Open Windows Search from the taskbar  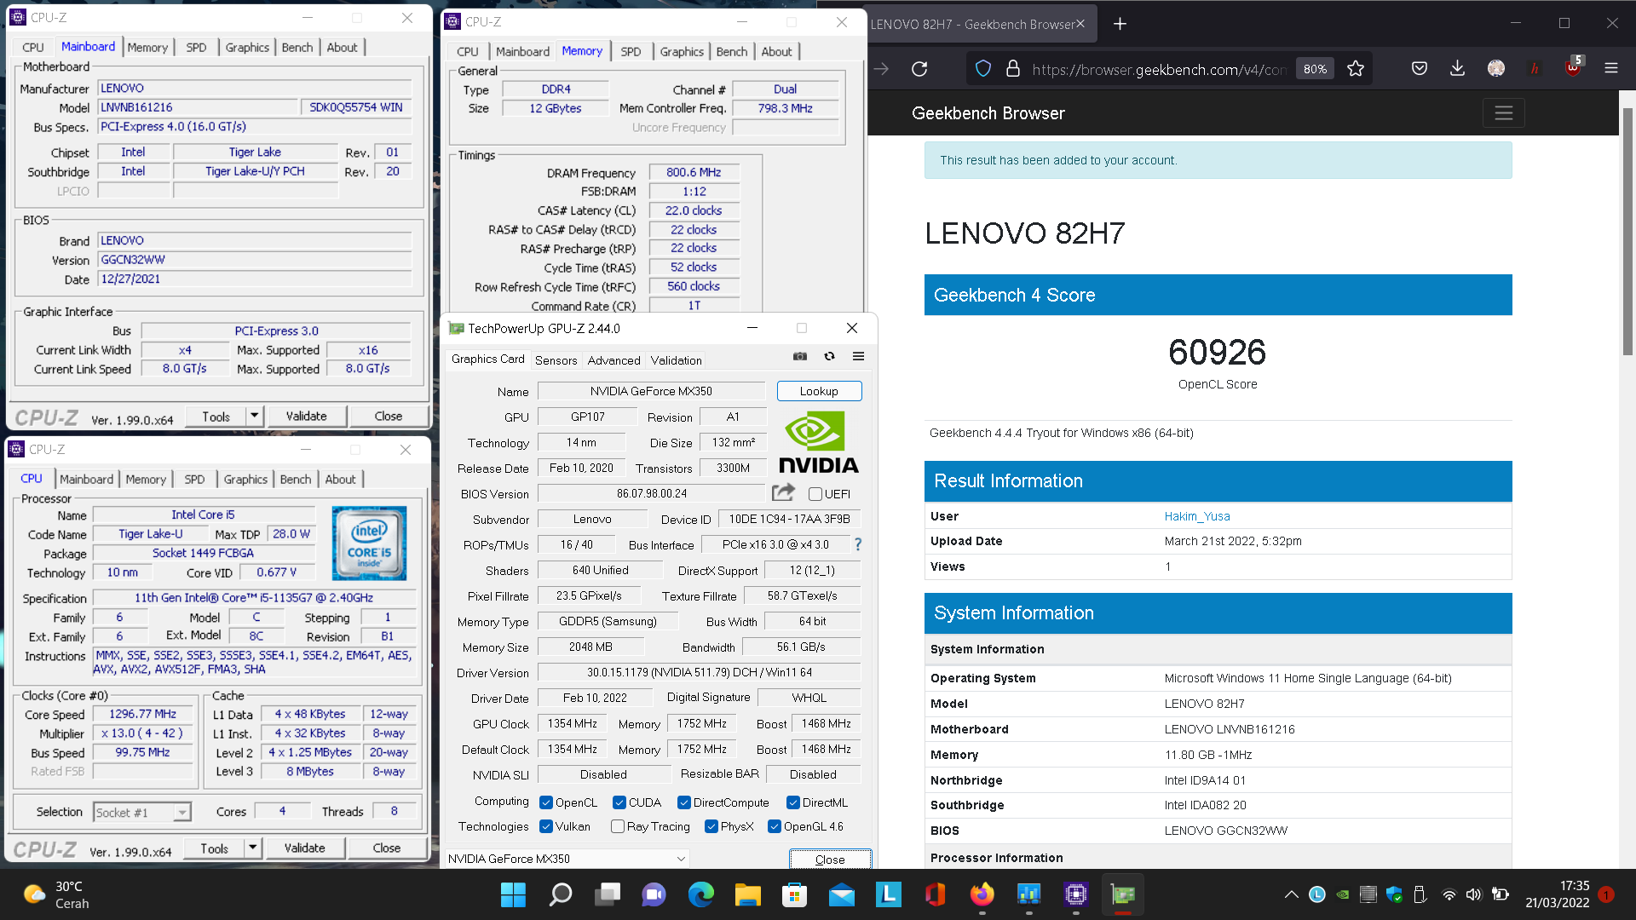[x=561, y=894]
